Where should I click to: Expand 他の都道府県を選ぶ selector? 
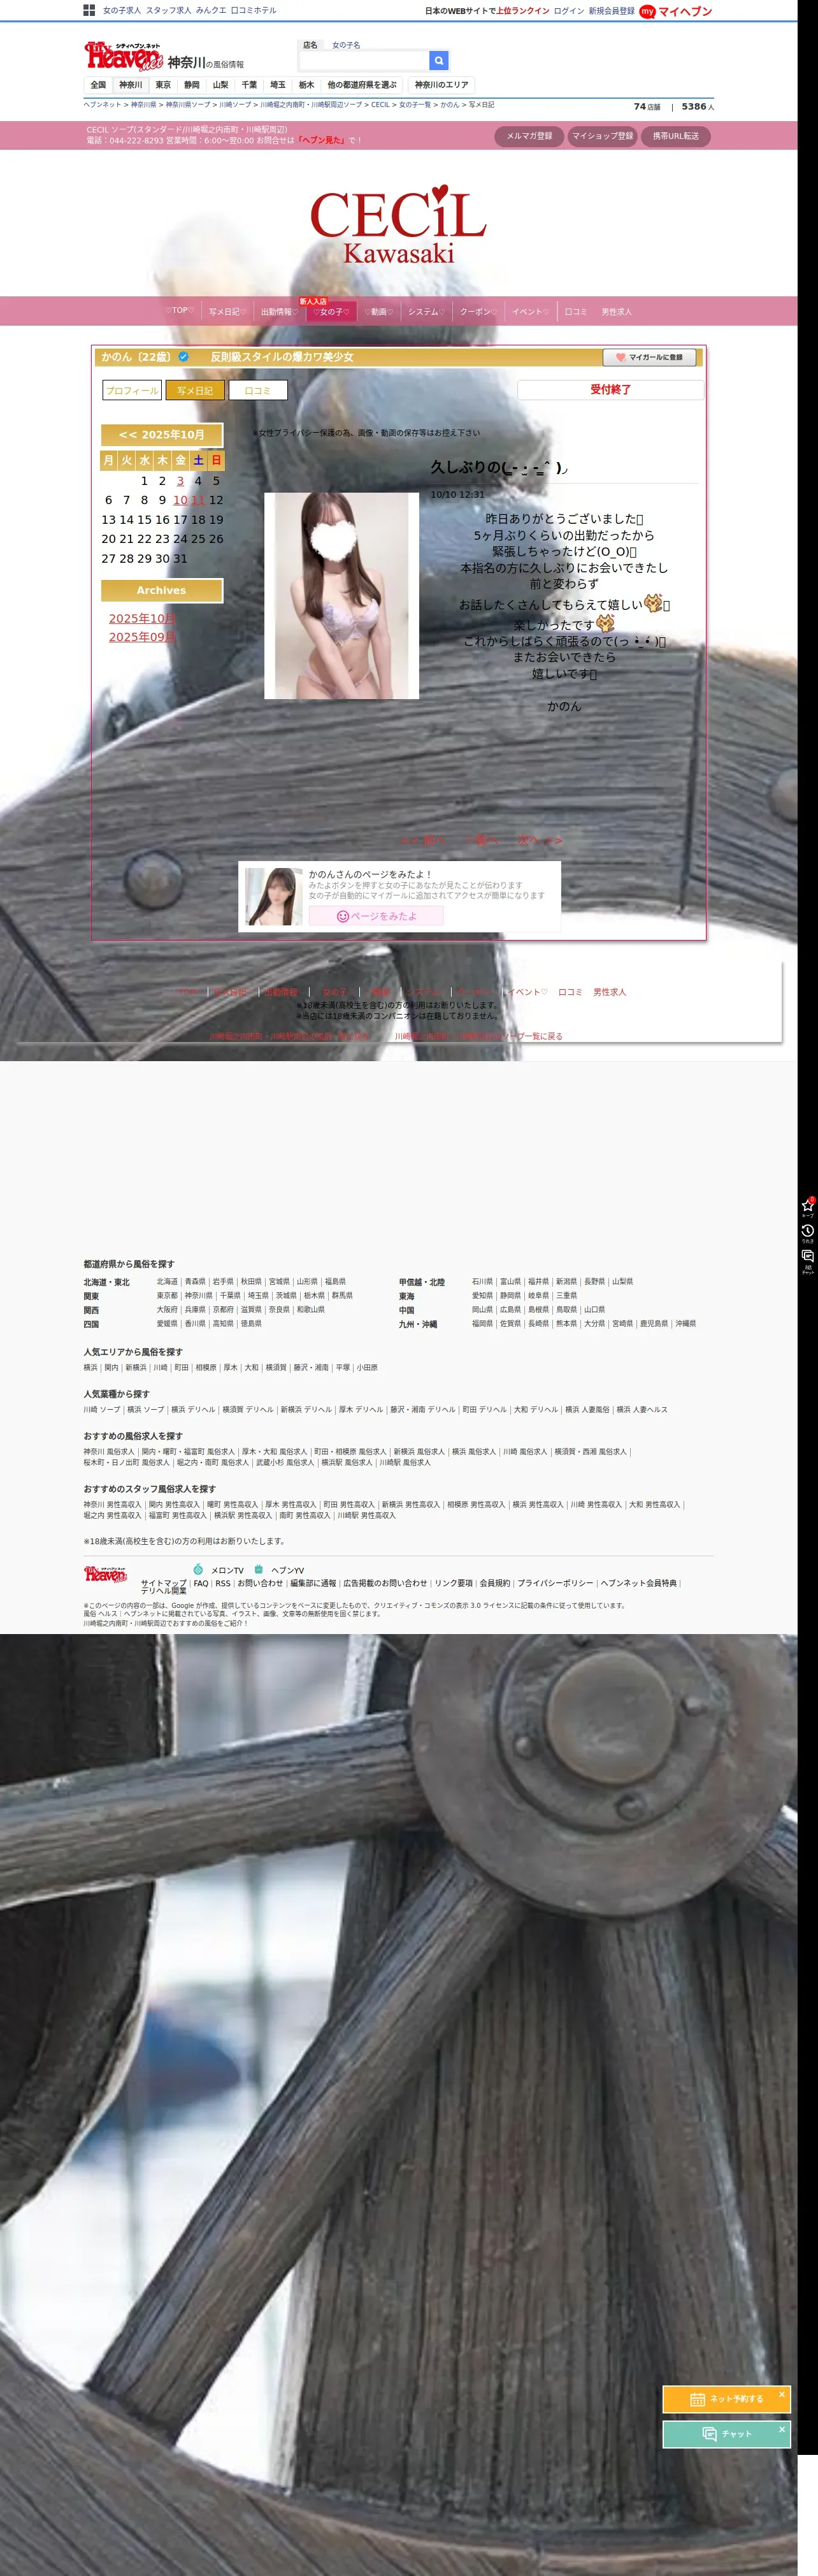point(362,85)
